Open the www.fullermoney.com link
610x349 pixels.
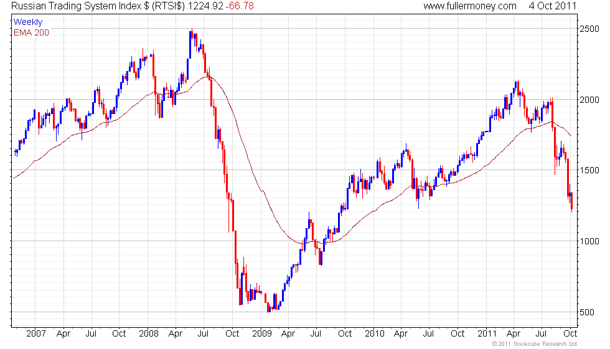(x=470, y=6)
